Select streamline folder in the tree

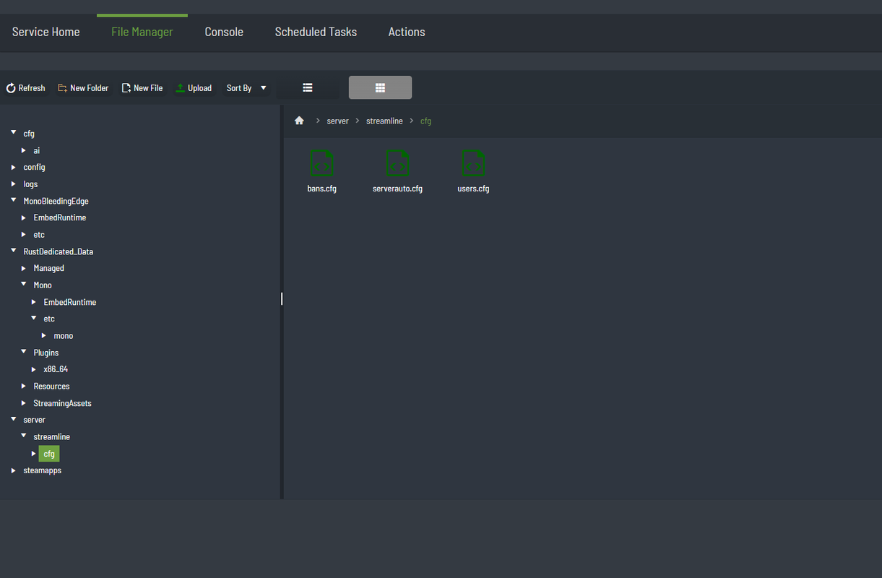(51, 436)
